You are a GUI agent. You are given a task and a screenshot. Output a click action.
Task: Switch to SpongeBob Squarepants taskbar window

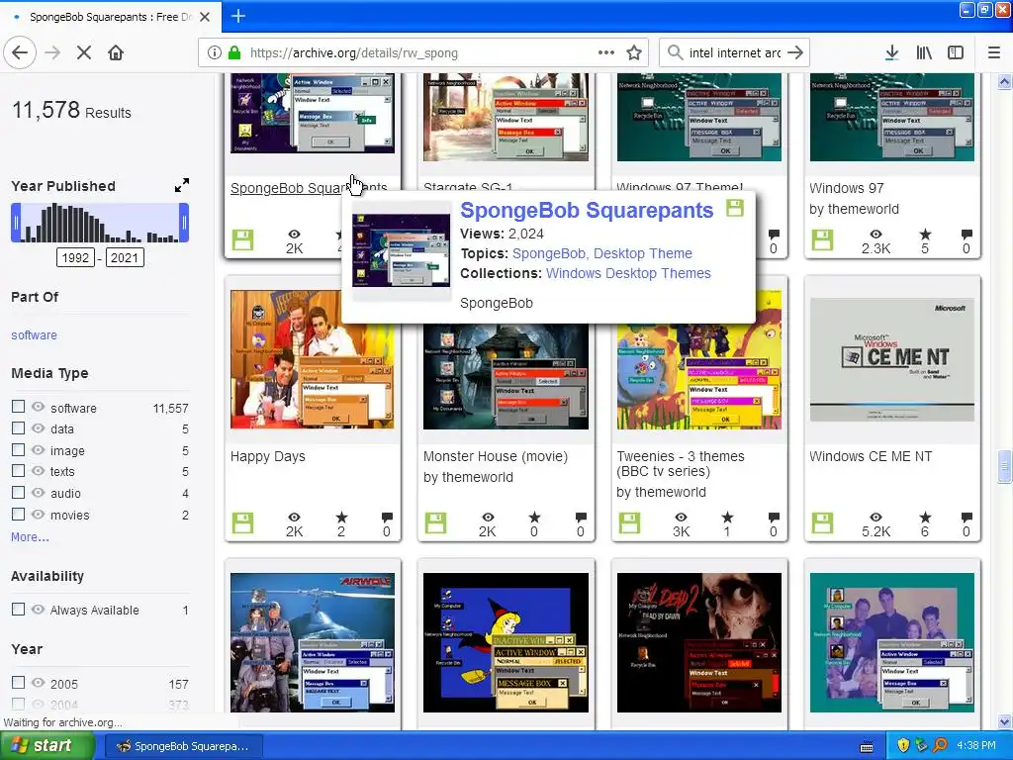[x=183, y=746]
